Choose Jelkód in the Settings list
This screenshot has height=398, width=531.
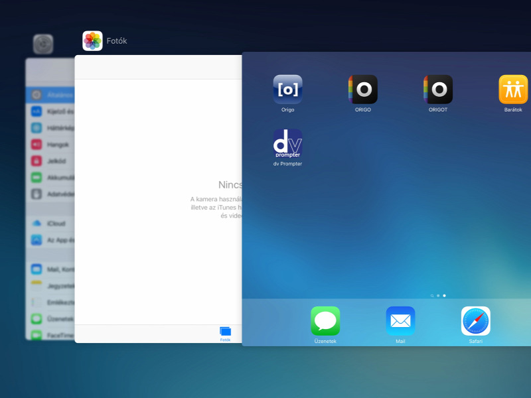[x=50, y=161]
